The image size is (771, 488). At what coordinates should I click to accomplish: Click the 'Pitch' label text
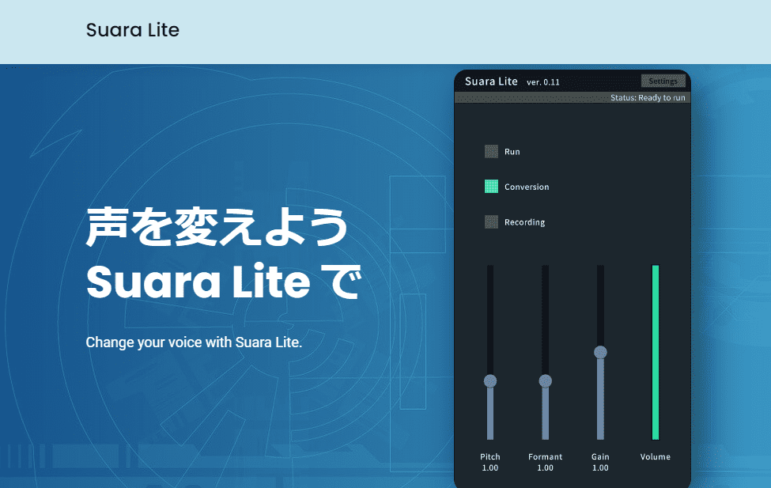[490, 456]
